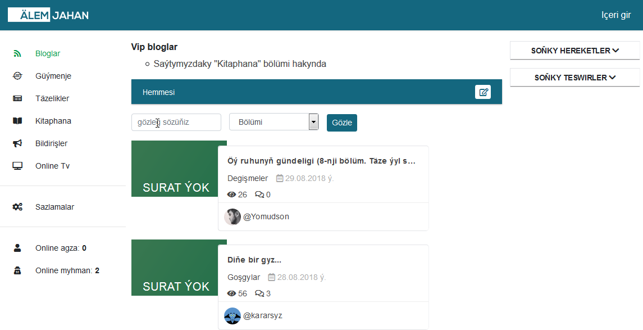Click Içeri gir login link

point(616,15)
